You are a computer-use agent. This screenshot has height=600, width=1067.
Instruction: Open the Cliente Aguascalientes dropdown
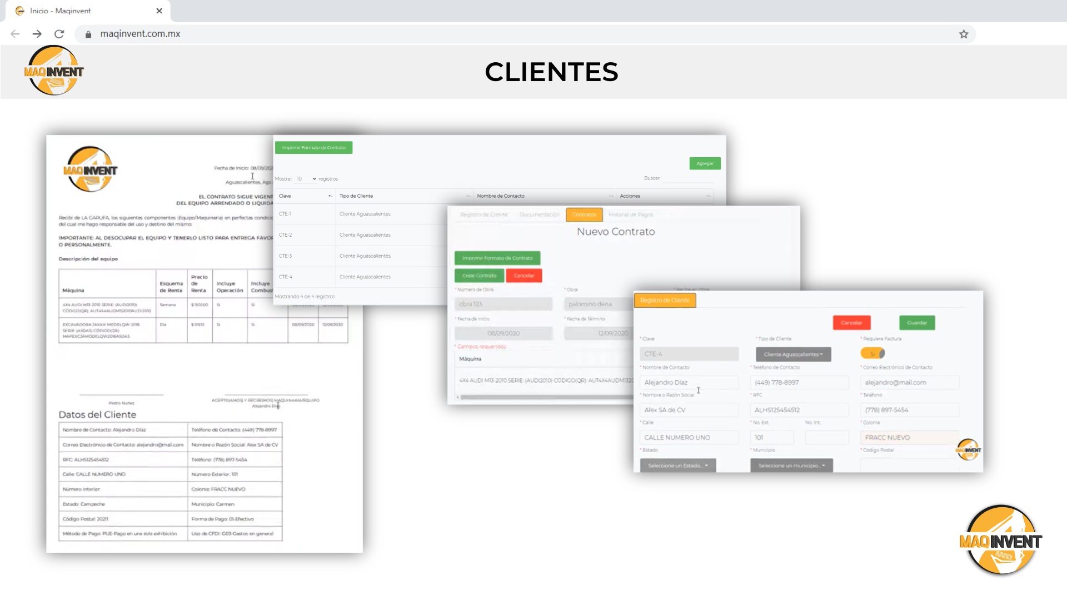tap(793, 354)
